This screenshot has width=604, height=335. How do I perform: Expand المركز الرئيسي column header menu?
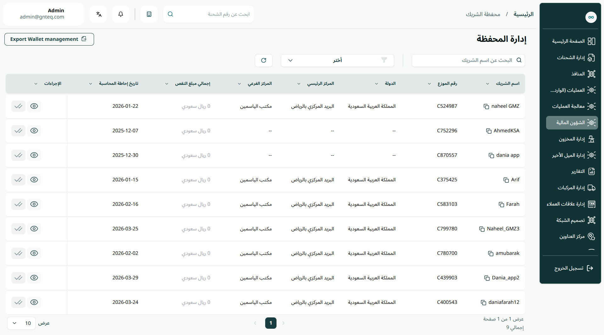coord(299,84)
